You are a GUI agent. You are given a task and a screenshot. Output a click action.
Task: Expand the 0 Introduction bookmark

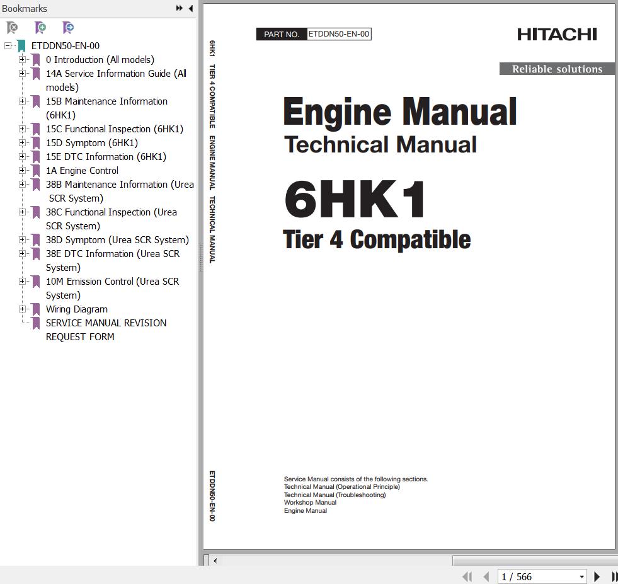pos(23,59)
